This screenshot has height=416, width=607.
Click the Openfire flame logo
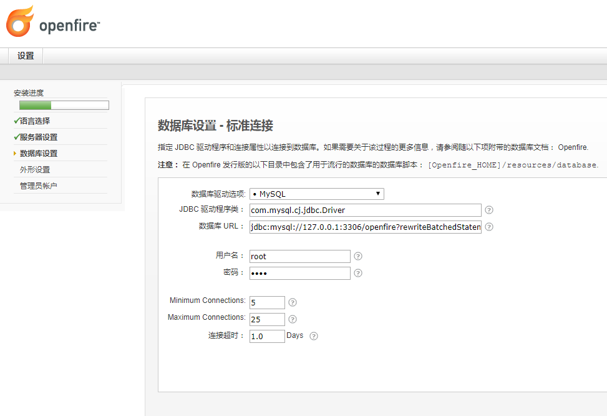(x=19, y=21)
